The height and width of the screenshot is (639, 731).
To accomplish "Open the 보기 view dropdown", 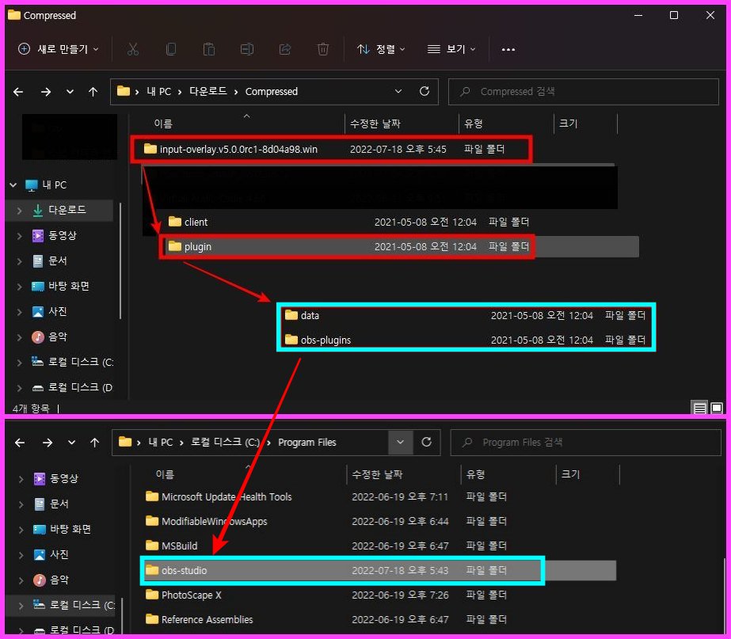I will 451,49.
